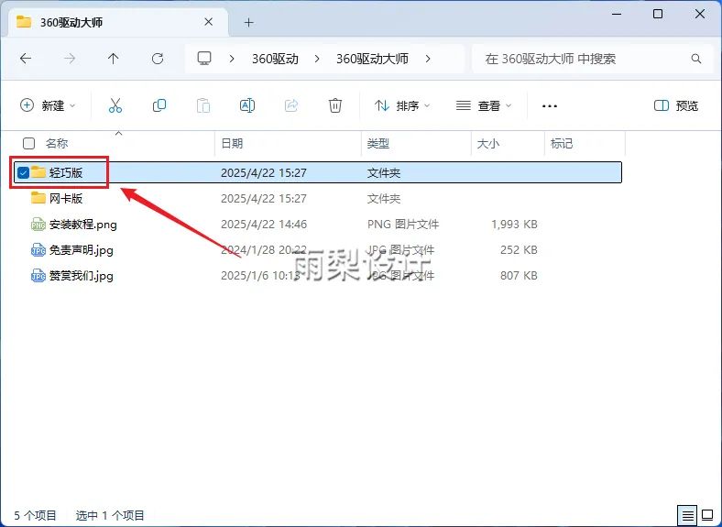Click the Share icon in toolbar
This screenshot has width=722, height=527.
point(291,105)
